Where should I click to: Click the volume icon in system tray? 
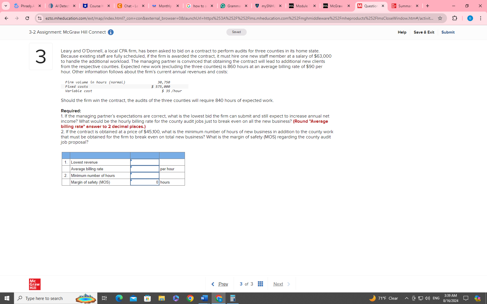pos(427,298)
